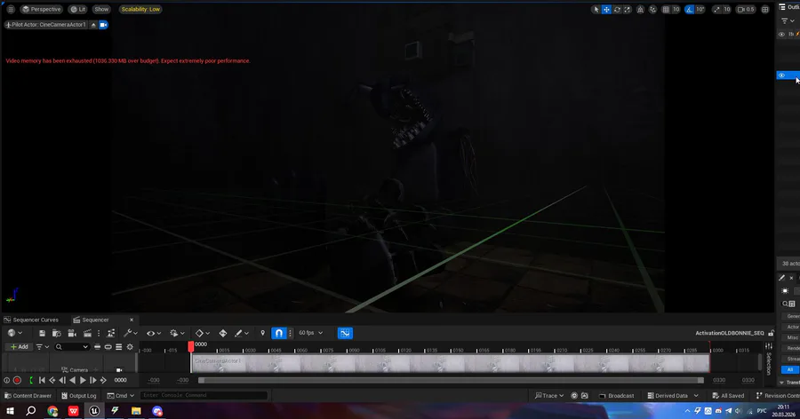Stop piloting via the eject icon

pyautogui.click(x=93, y=25)
